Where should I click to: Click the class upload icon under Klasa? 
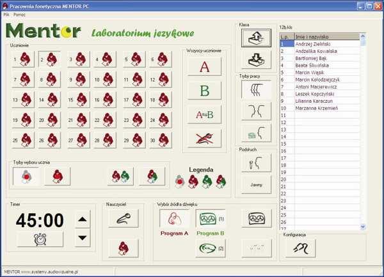pyautogui.click(x=256, y=38)
